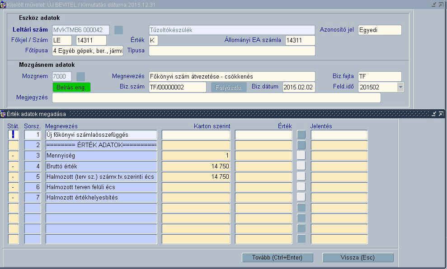Screen dimensions: 447x269
Task: Click the Tűzoltókészülék name field
Action: pos(232,30)
